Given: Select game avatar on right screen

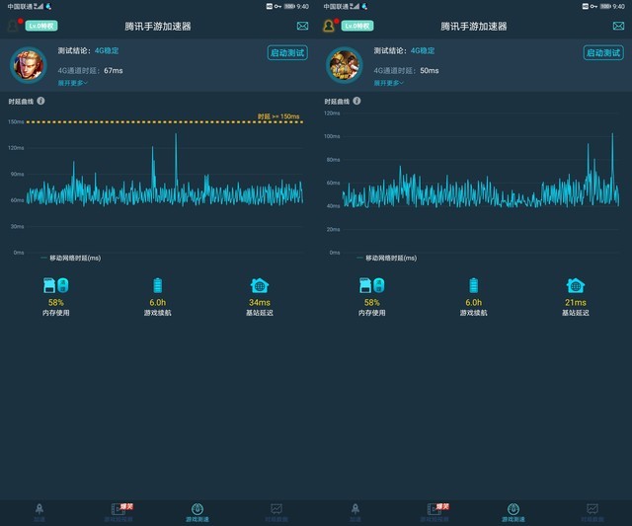Looking at the screenshot, I should click(x=345, y=65).
